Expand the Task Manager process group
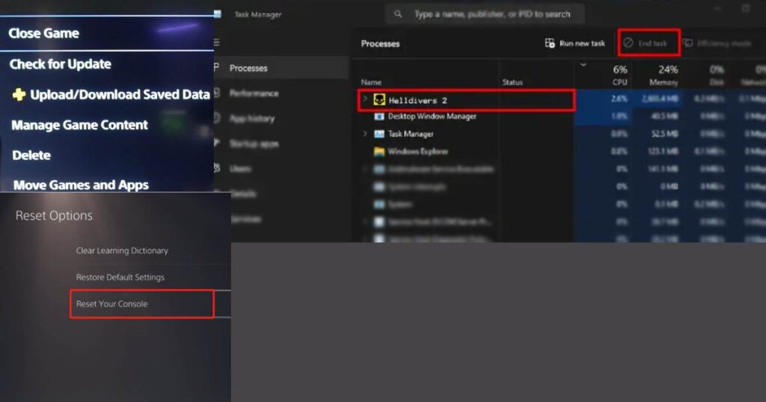This screenshot has width=766, height=402. pyautogui.click(x=365, y=133)
